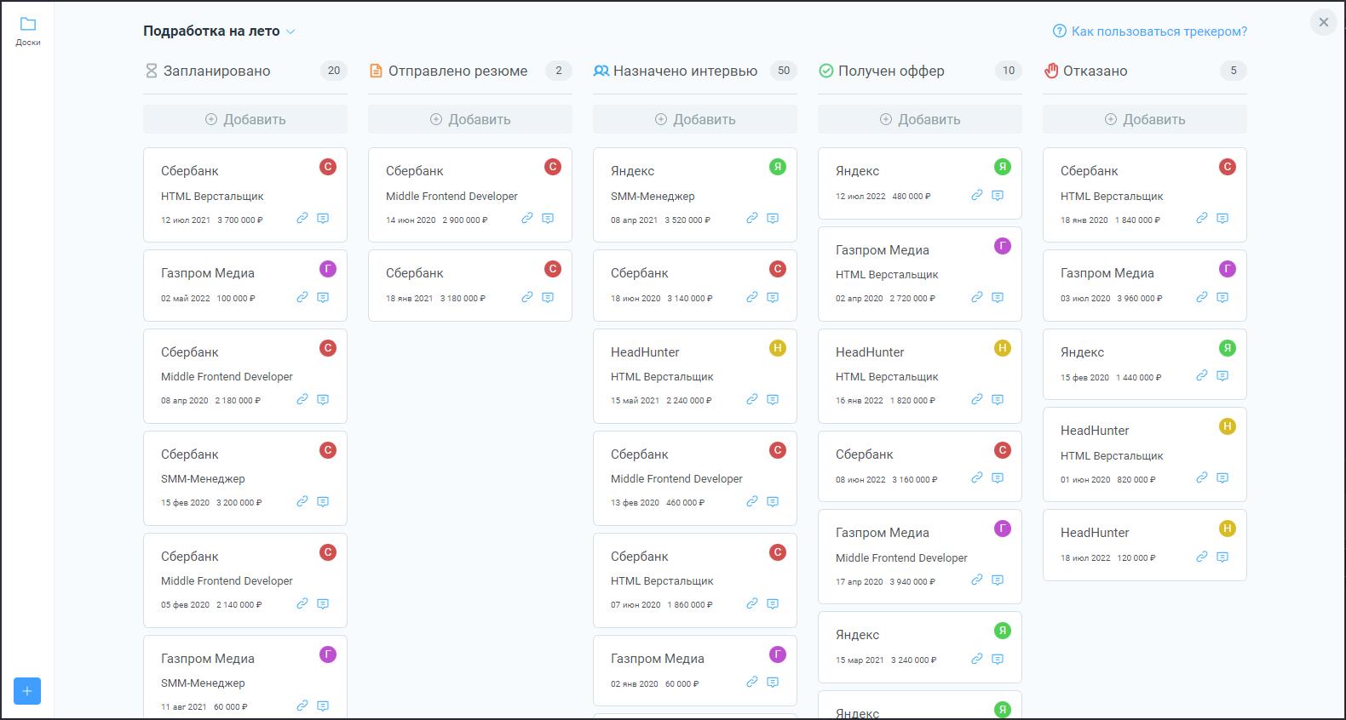Click link icon on the 02 май 2022 card
1346x720 pixels.
[x=302, y=298]
